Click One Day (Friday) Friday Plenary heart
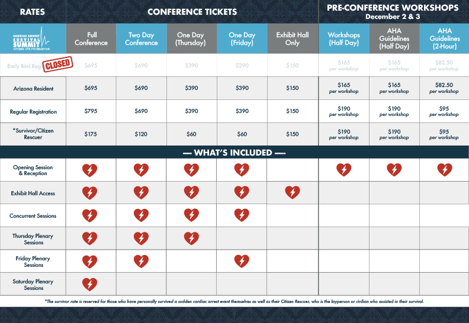The width and height of the screenshot is (469, 323). point(242,261)
